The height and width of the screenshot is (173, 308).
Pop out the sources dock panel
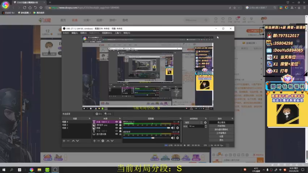pyautogui.click(x=120, y=118)
